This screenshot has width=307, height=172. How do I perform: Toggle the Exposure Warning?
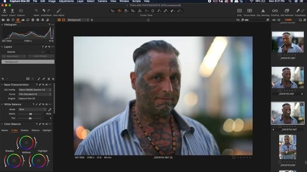(263, 11)
